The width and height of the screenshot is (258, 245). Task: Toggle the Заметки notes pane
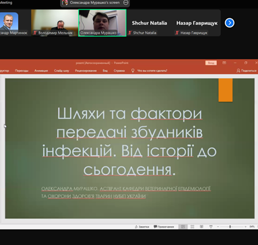tap(142, 227)
